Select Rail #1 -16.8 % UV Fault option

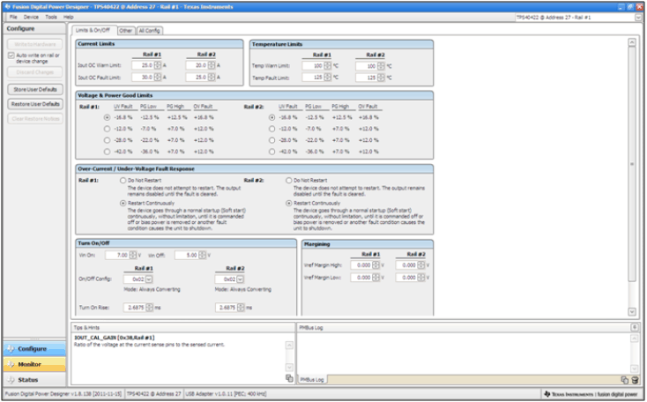click(x=107, y=117)
